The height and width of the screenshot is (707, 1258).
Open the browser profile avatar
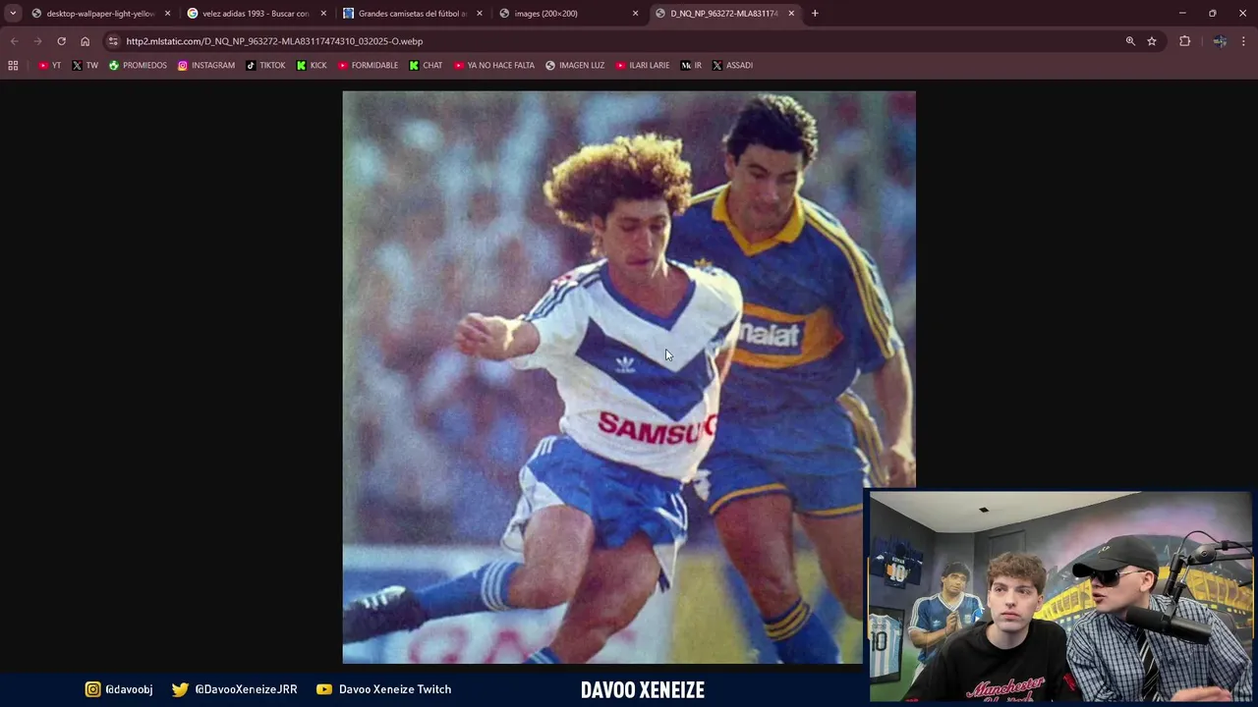1220,41
